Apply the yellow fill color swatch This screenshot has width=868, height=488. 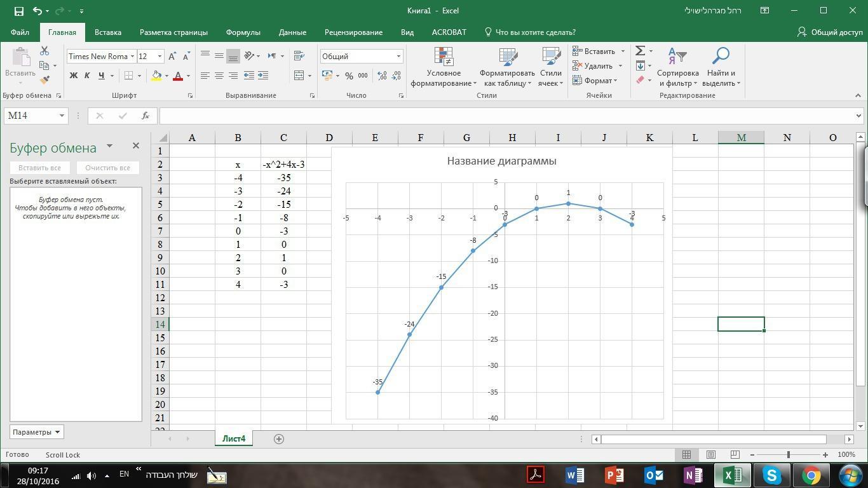pyautogui.click(x=156, y=76)
